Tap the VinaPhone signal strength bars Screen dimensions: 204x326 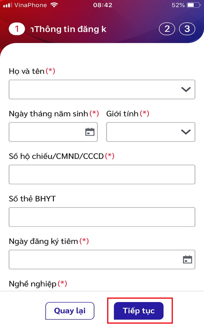click(8, 5)
